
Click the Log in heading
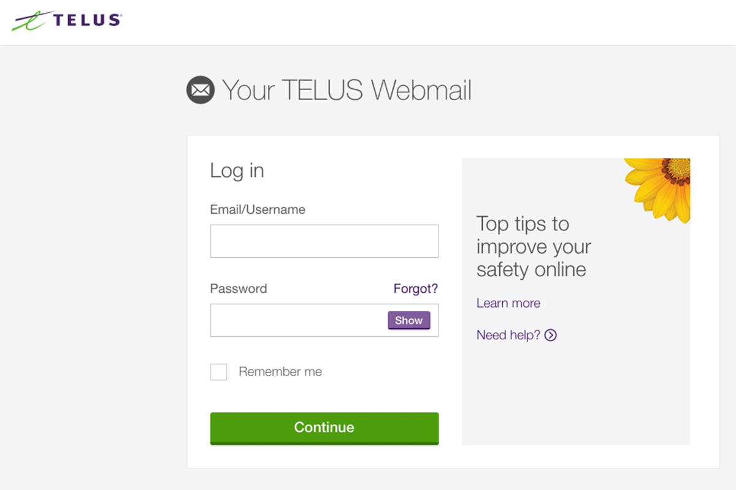point(236,171)
